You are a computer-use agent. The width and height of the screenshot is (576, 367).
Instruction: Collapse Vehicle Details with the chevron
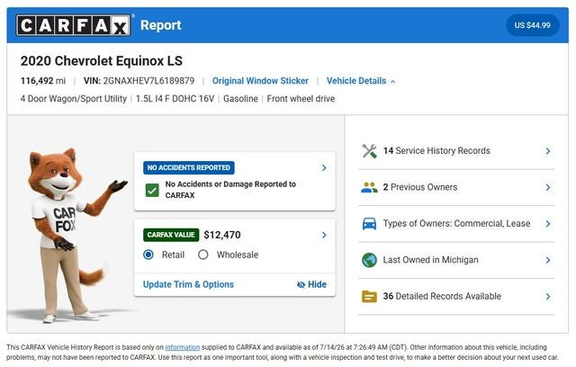click(393, 82)
